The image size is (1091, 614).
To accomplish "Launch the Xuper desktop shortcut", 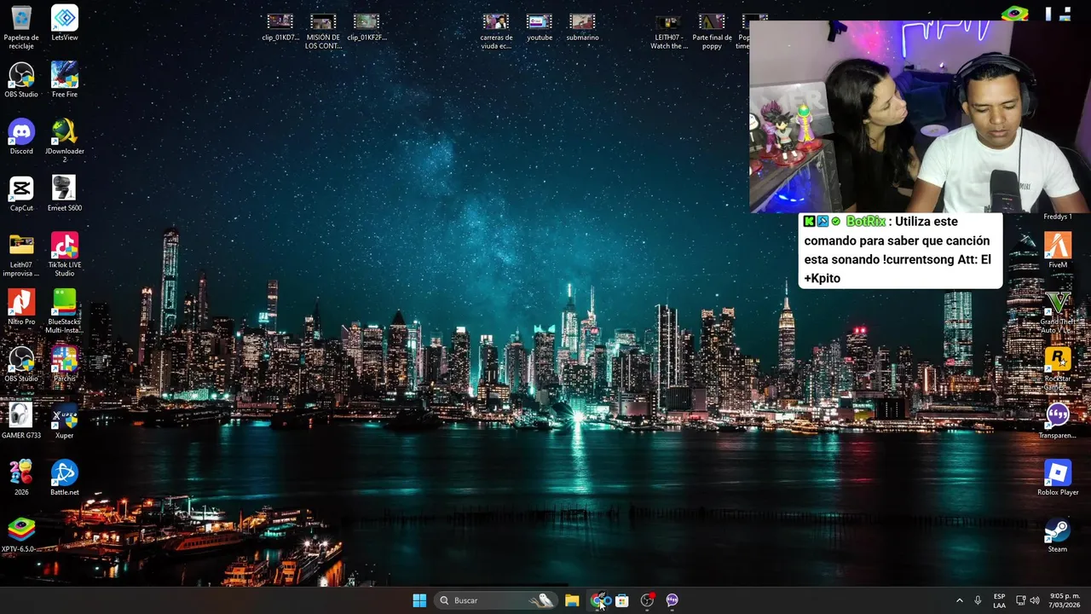I will coord(65,421).
